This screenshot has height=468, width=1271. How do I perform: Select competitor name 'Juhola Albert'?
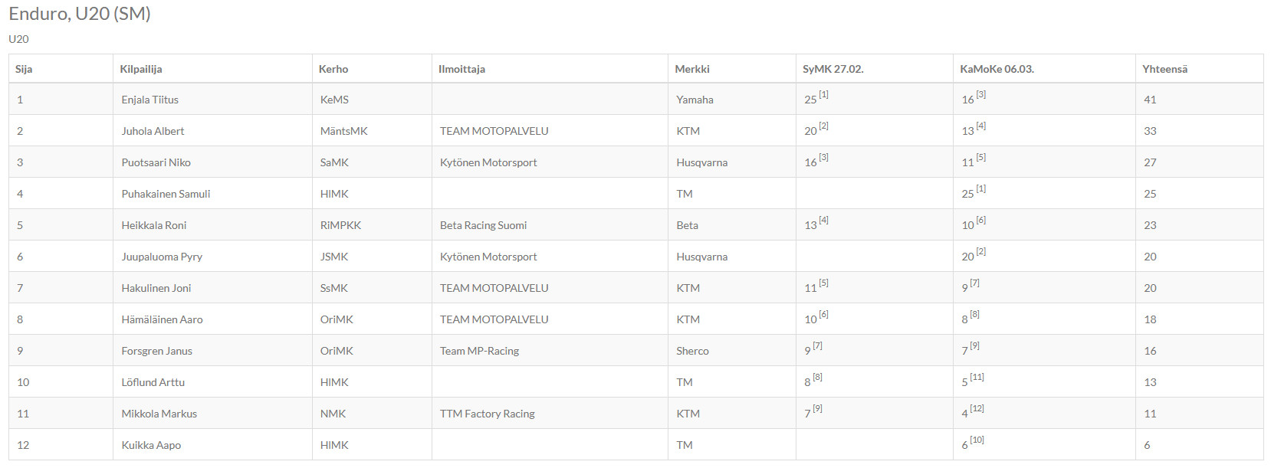153,131
